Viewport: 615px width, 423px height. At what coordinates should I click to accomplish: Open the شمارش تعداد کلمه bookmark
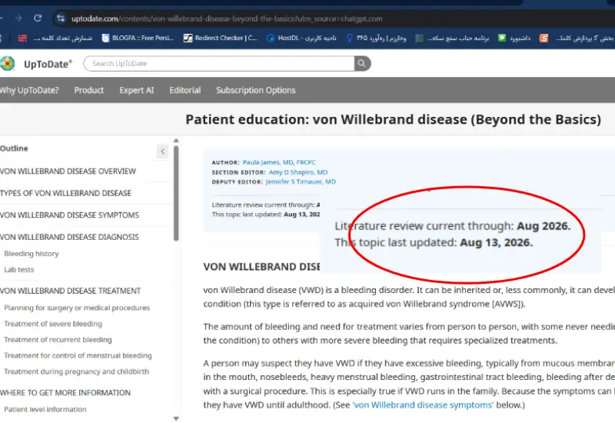tap(55, 38)
